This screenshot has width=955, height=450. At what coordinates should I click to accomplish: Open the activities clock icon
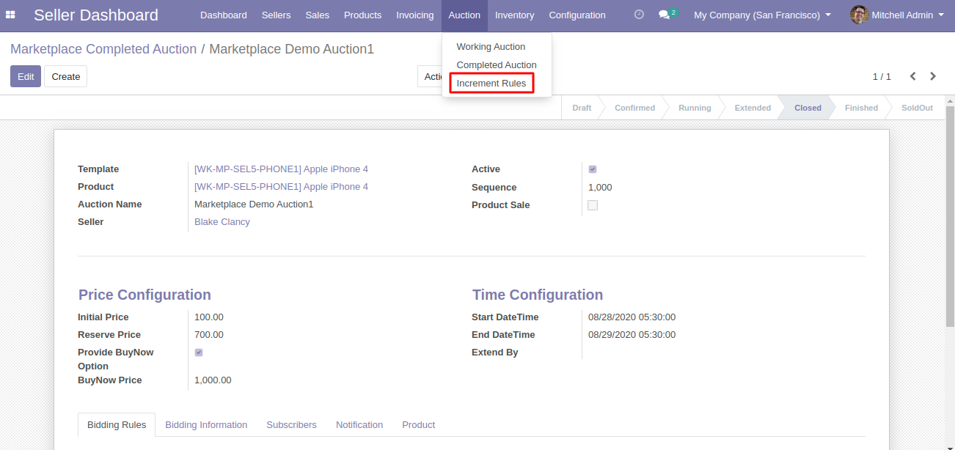[x=639, y=15]
